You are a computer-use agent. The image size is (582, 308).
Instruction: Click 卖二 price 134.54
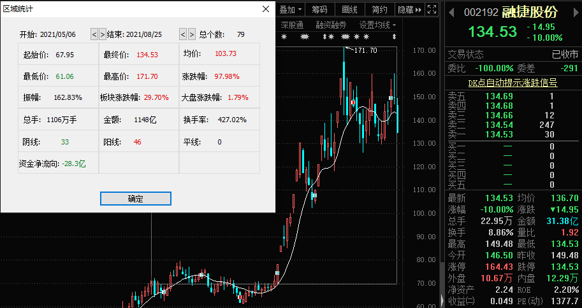click(x=499, y=125)
